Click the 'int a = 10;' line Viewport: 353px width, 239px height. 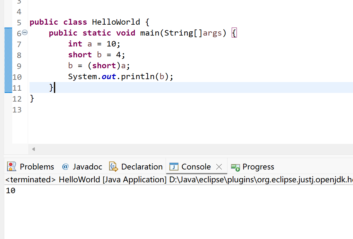94,44
